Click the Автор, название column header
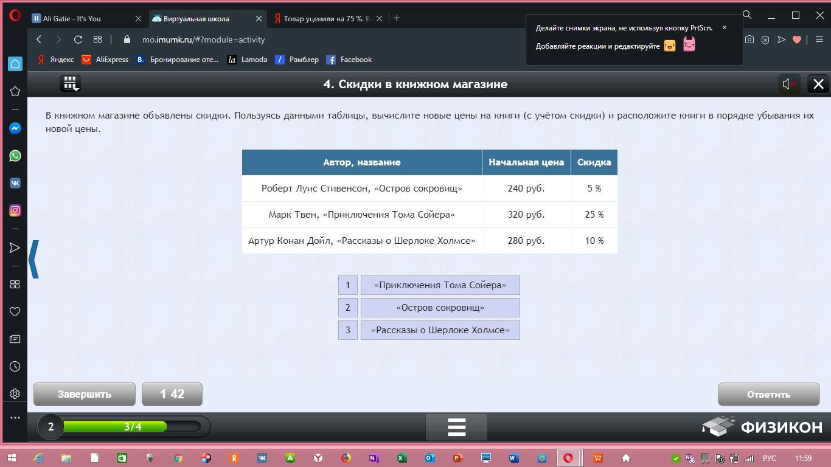831x467 pixels. point(362,162)
